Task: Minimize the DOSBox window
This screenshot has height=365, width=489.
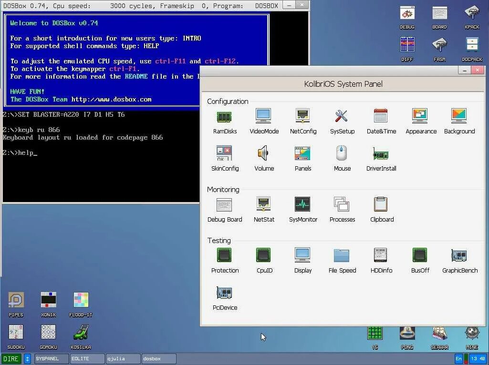Action: (289, 5)
